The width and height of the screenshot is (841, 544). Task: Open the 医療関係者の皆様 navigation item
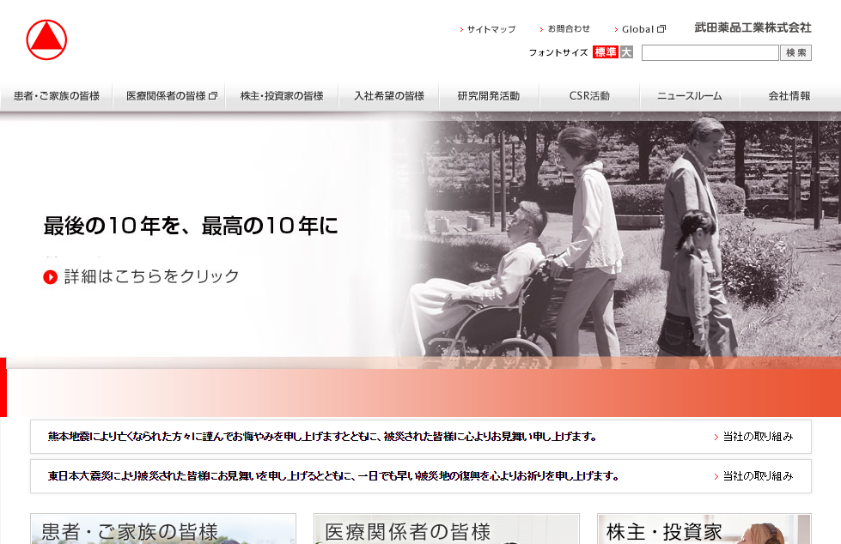click(170, 96)
